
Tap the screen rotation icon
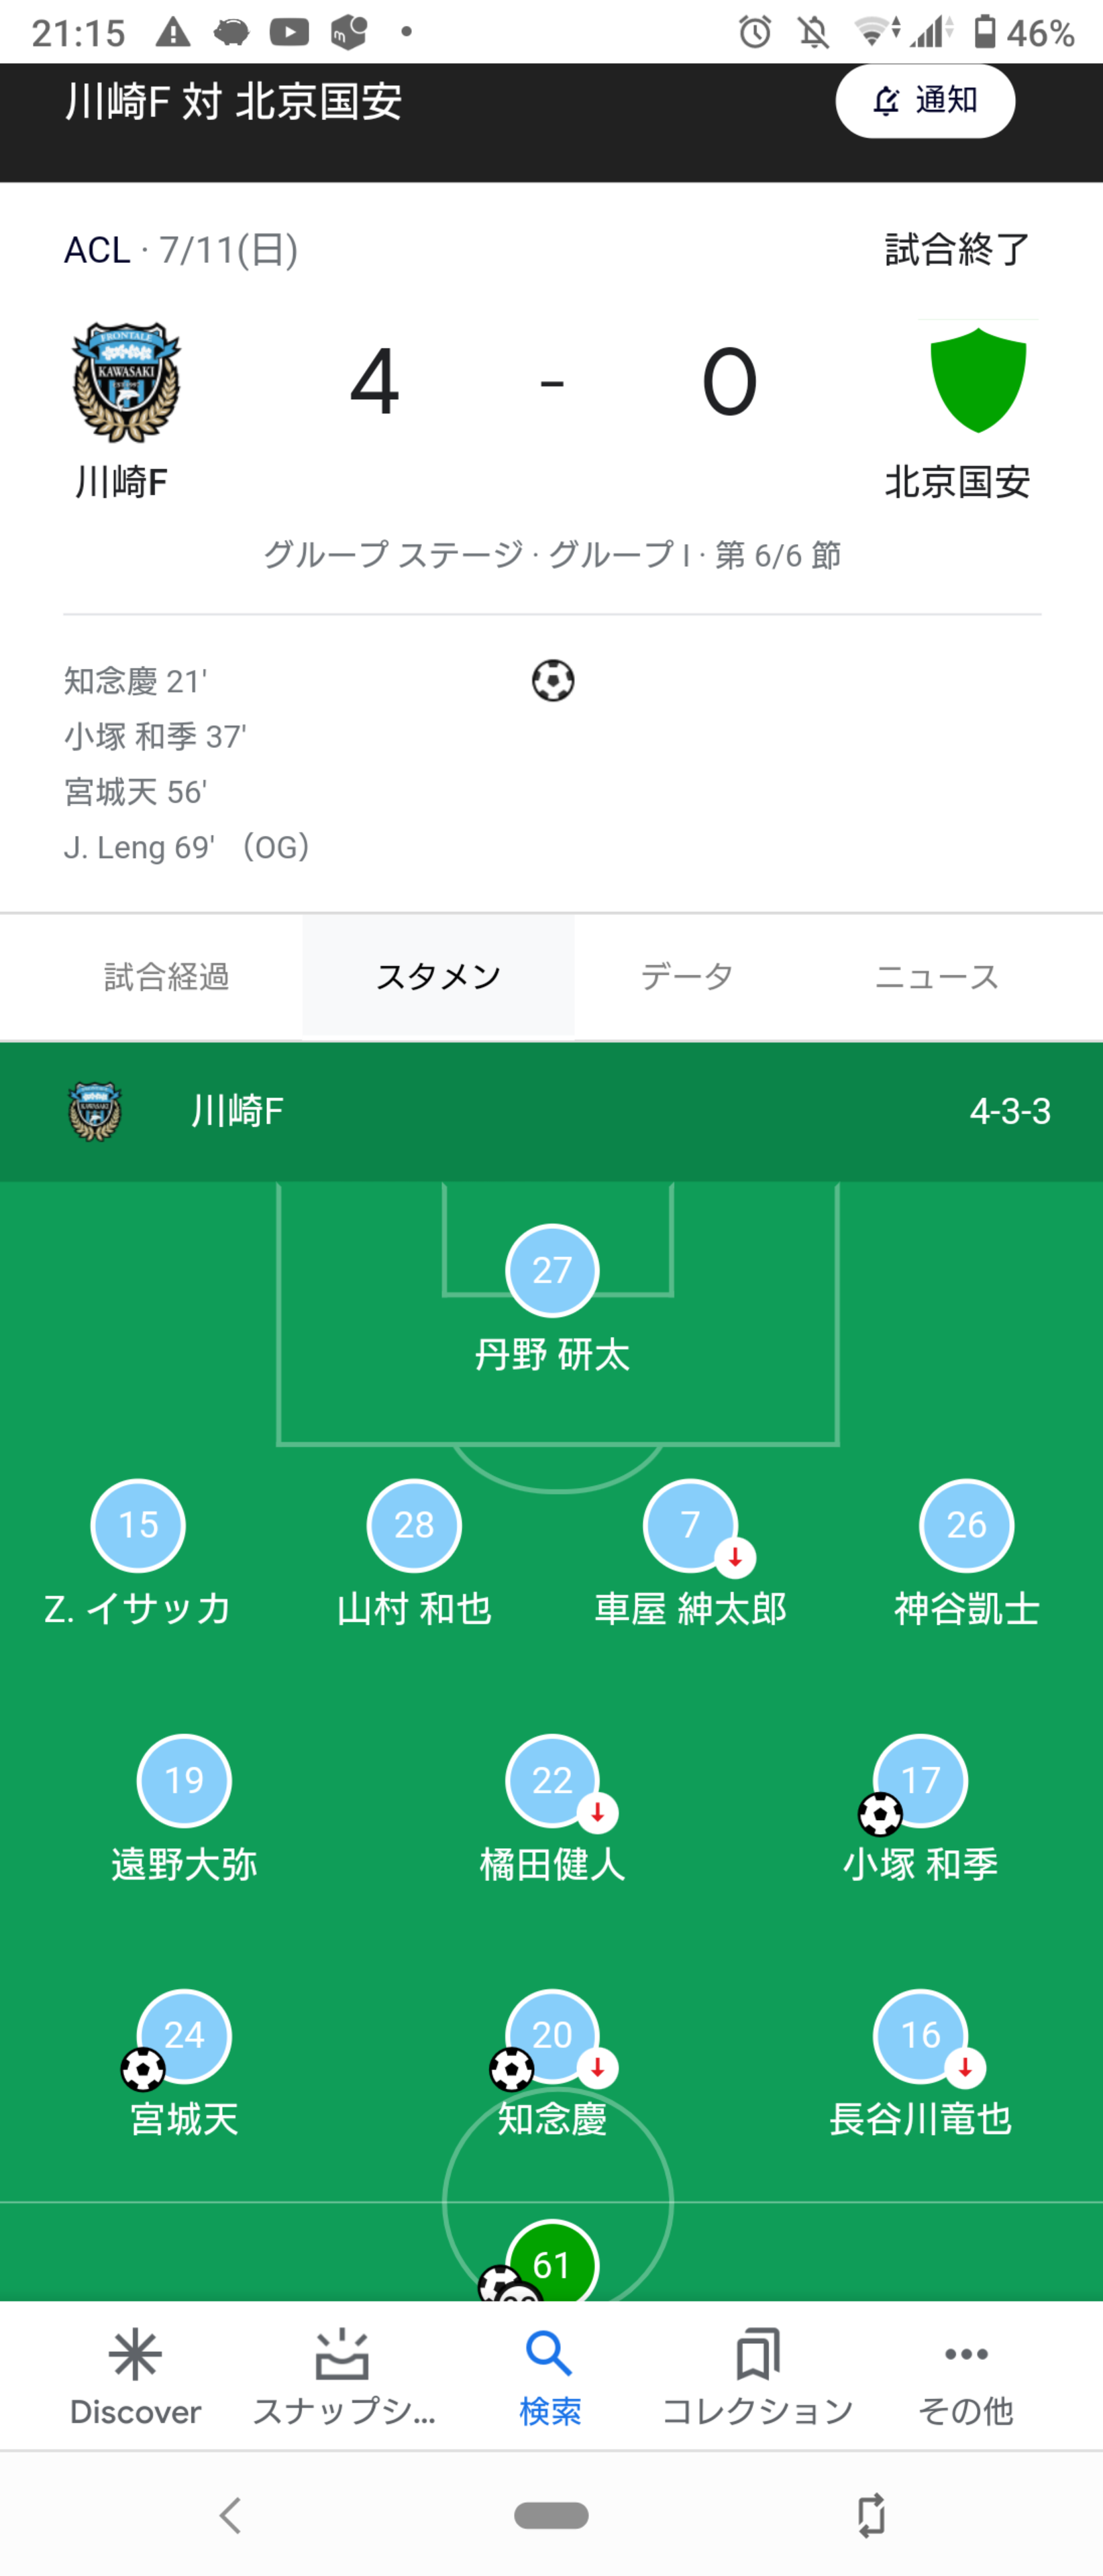[871, 2514]
